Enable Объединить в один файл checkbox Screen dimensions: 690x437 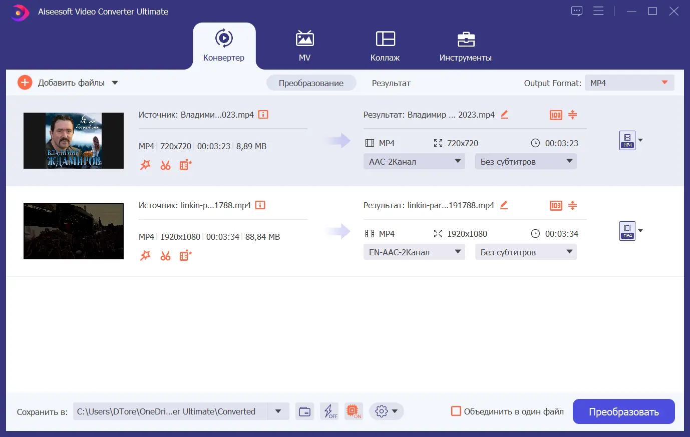pyautogui.click(x=456, y=411)
